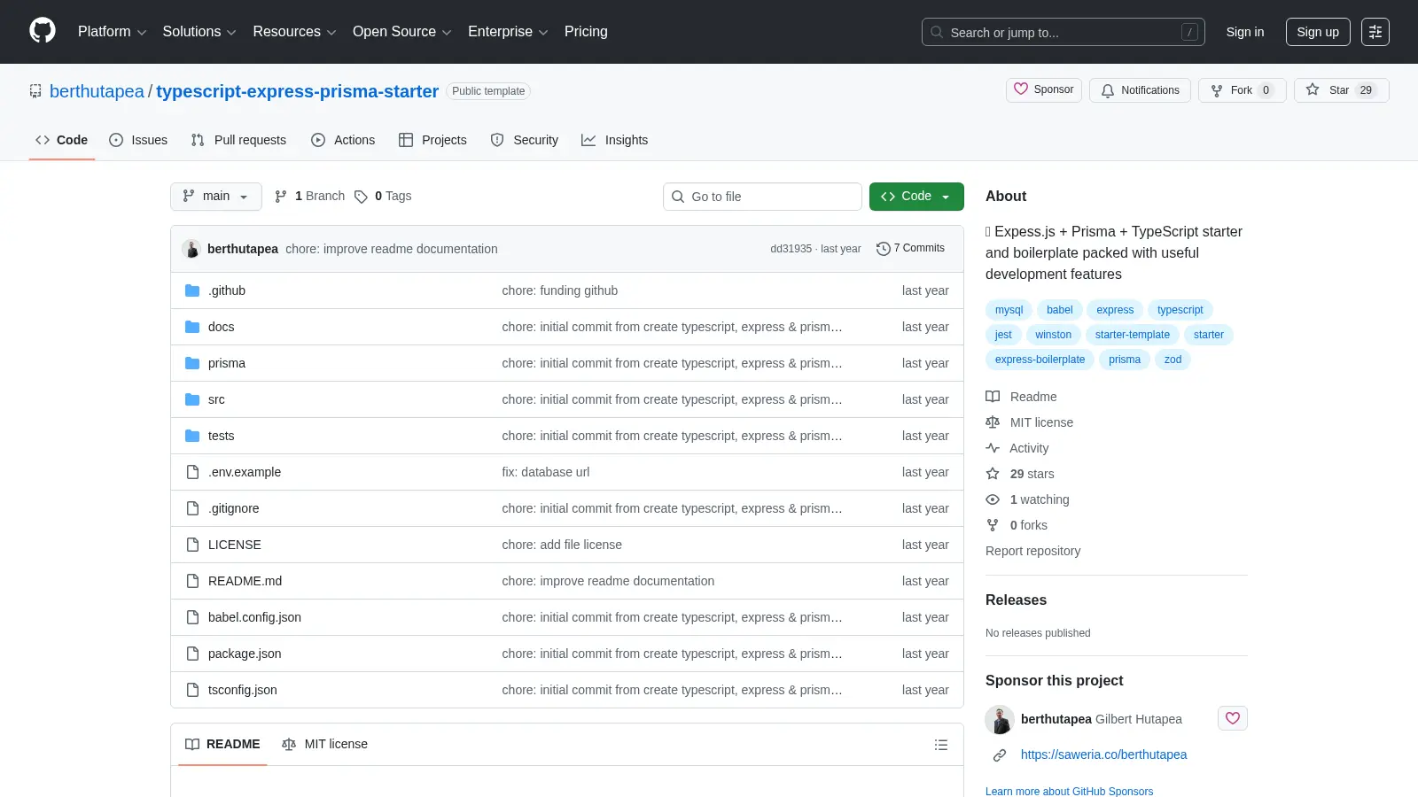Open the README outline list icon
This screenshot has height=797, width=1418.
pos(941,745)
